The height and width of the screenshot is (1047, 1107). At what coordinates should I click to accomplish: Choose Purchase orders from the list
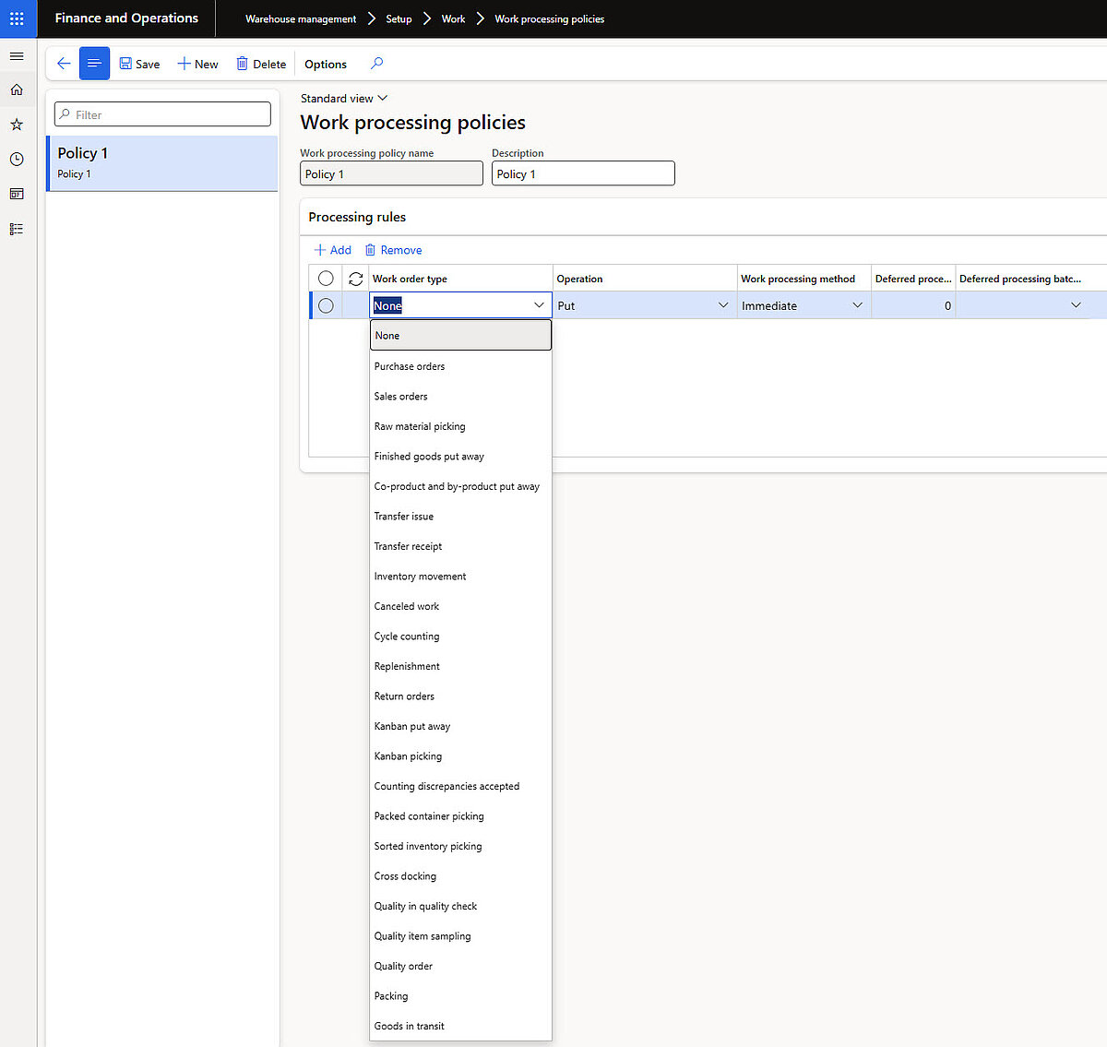coord(410,366)
